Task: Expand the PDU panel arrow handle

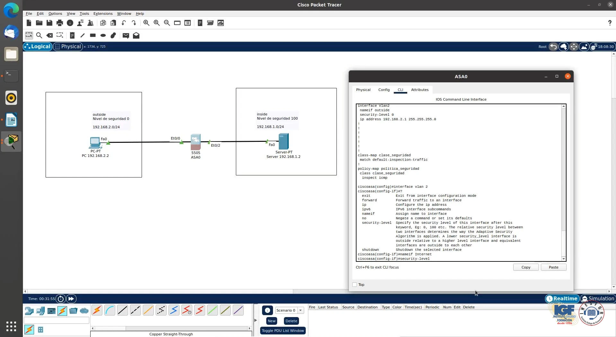Action: 256,320
